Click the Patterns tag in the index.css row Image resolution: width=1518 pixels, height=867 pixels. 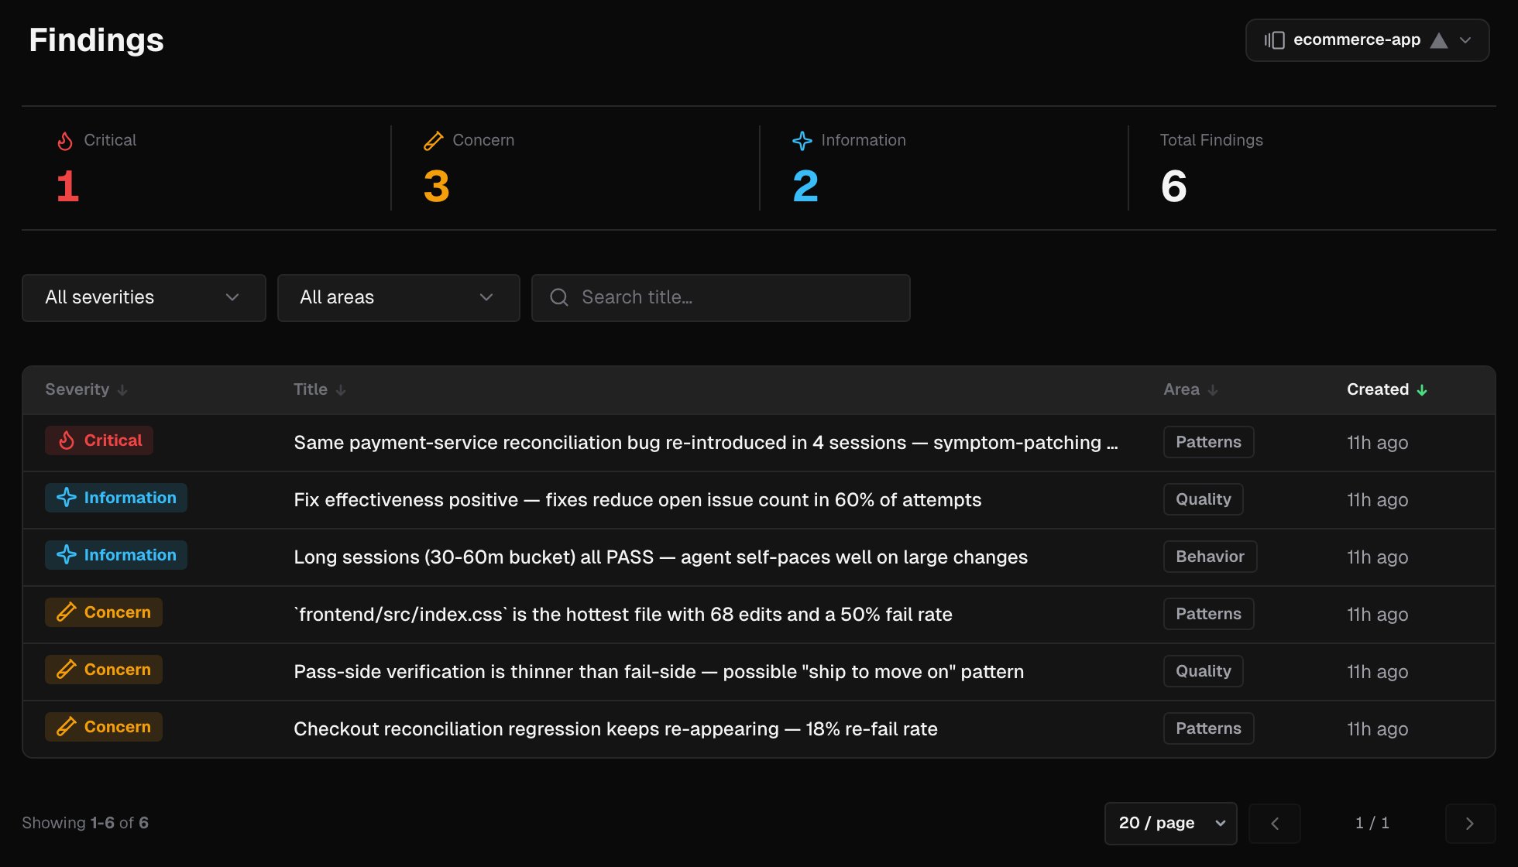tap(1208, 614)
